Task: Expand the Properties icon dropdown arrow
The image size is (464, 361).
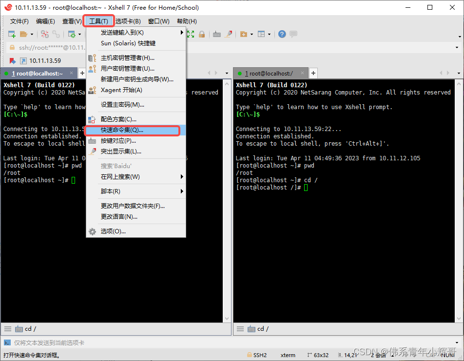Action: click(79, 34)
